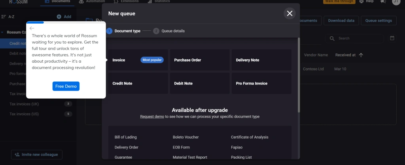Click the Free Demo button
Viewport: 405px width, 165px height.
pos(66,86)
